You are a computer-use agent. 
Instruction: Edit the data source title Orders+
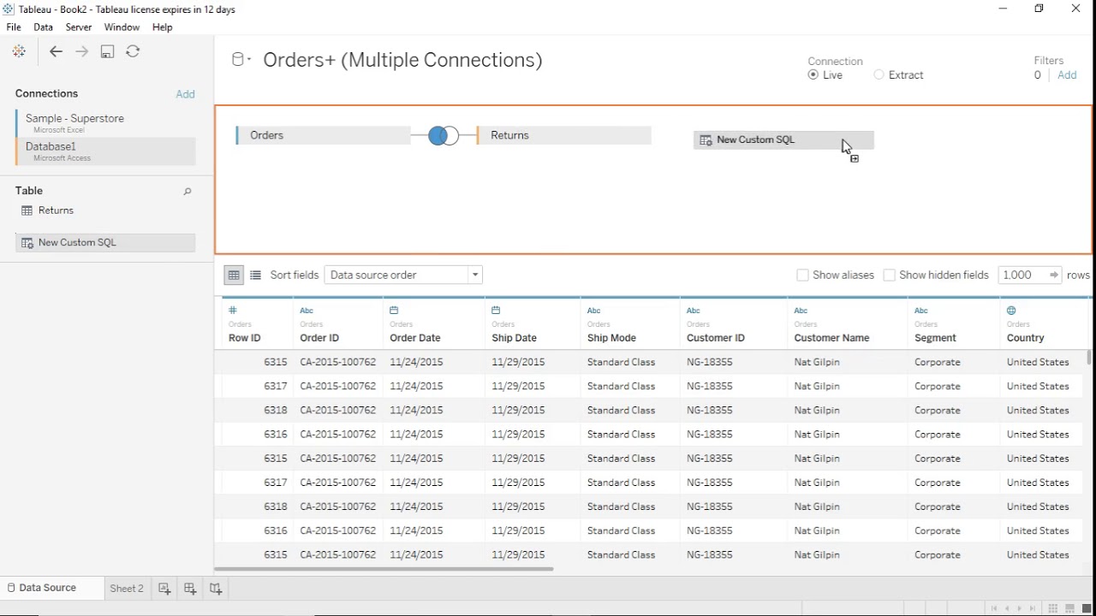(x=402, y=60)
